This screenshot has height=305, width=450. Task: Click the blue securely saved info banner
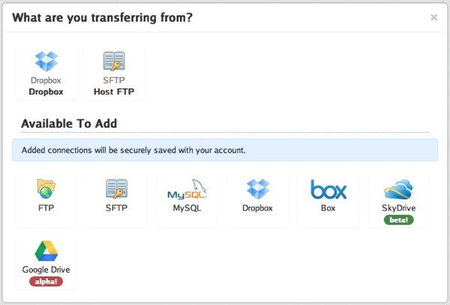225,150
